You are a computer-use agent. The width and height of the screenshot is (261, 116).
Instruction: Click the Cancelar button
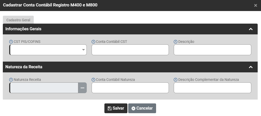click(142, 108)
